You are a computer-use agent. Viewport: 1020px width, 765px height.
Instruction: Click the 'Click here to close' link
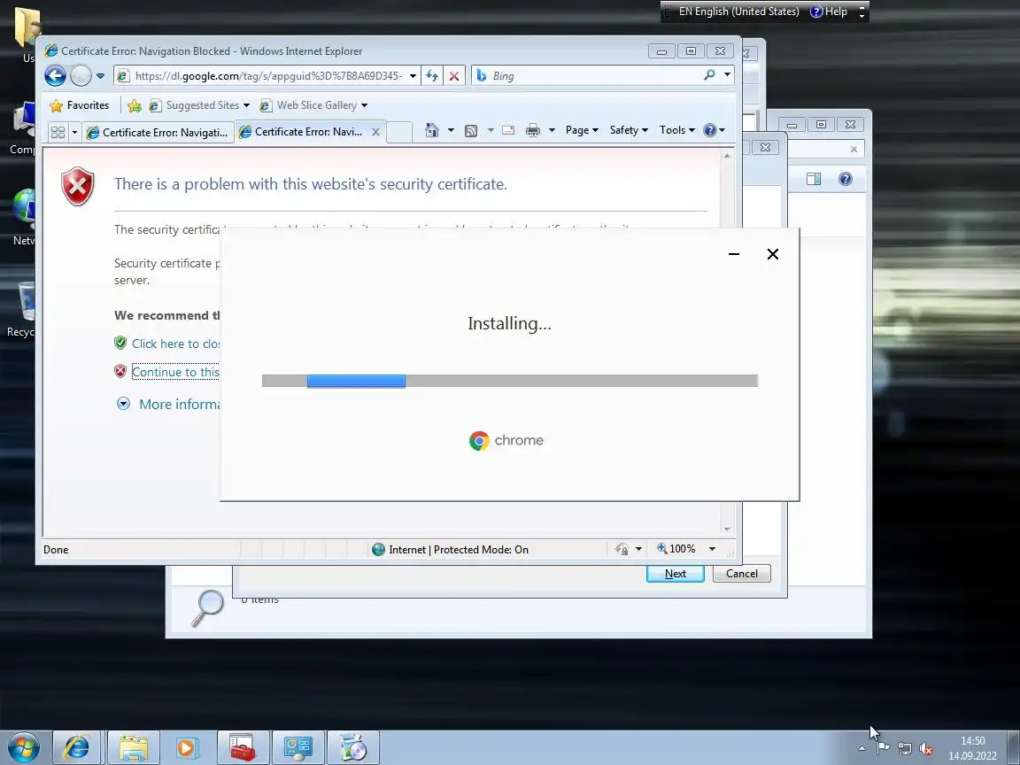tap(175, 344)
